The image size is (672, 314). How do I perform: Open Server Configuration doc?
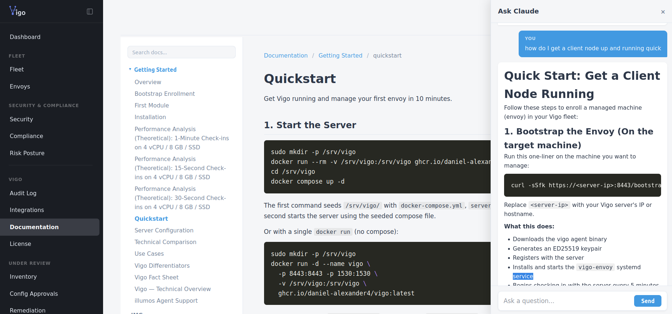pyautogui.click(x=164, y=230)
